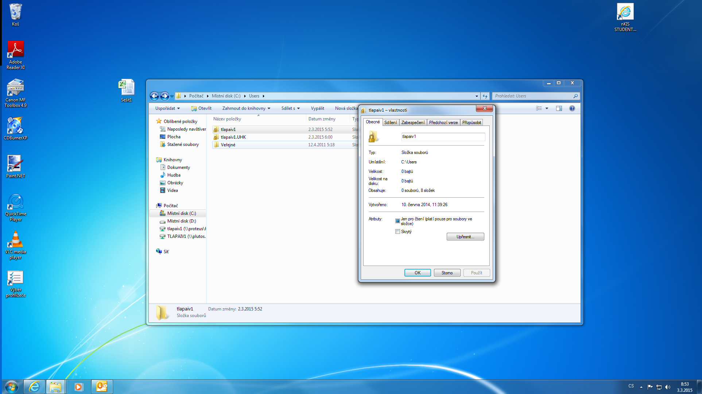
Task: Open the 'Uspořádat' dropdown menu
Action: [x=167, y=108]
